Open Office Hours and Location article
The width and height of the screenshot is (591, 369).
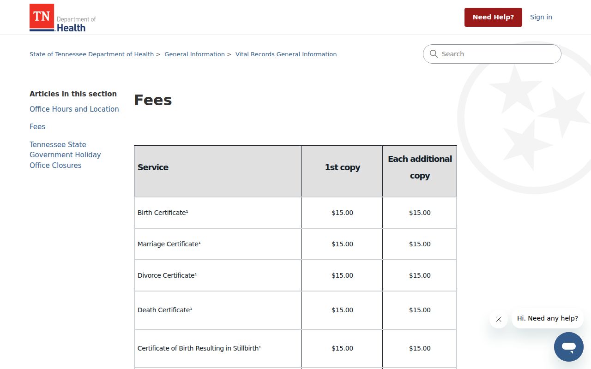[x=74, y=109]
